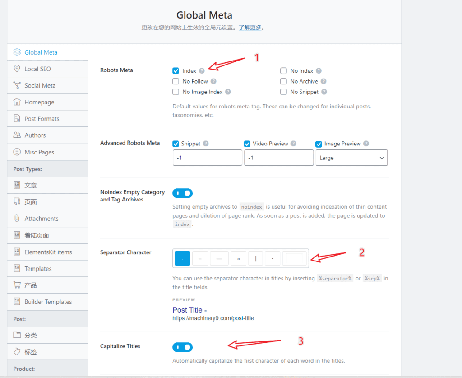Click the help icon next to Index
The height and width of the screenshot is (378, 462).
tap(202, 71)
